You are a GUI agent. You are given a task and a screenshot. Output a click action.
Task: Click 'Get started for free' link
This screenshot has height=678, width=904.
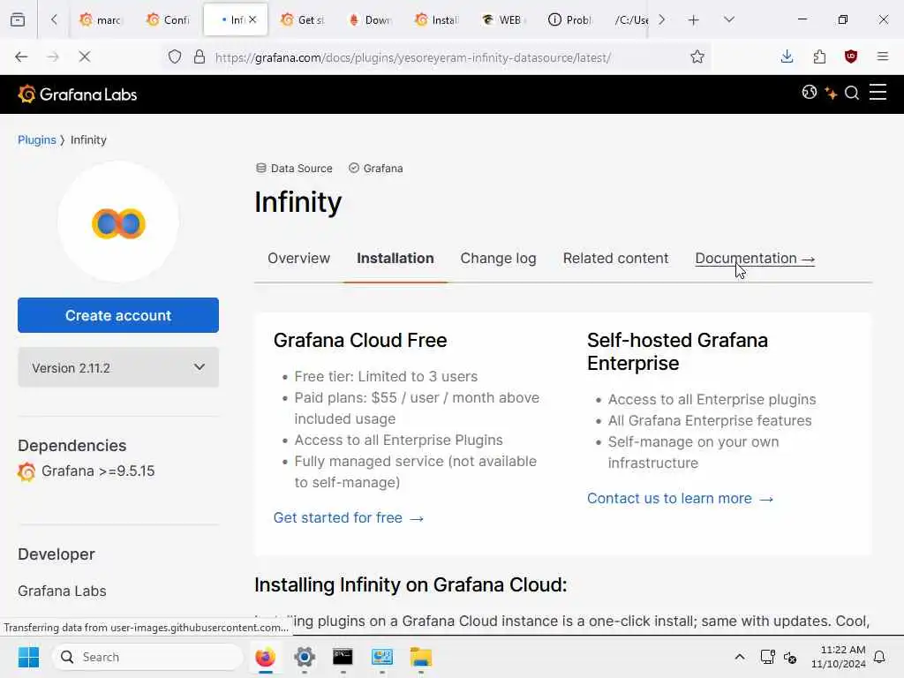point(348,517)
